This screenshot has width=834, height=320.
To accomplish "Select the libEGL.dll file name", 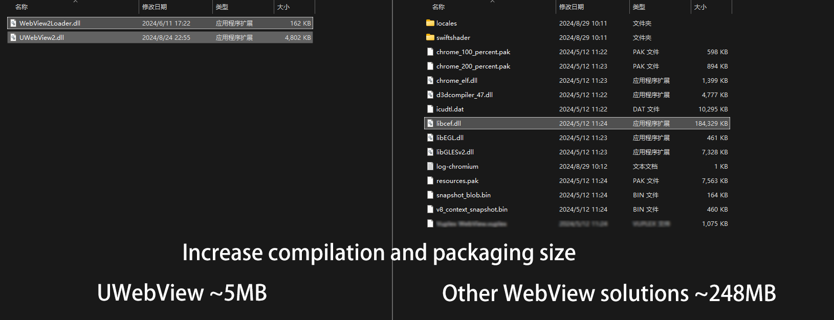I will pos(450,138).
